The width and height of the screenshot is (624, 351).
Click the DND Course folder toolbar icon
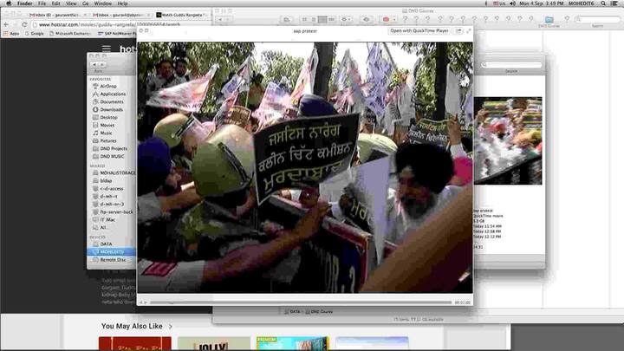(x=549, y=19)
